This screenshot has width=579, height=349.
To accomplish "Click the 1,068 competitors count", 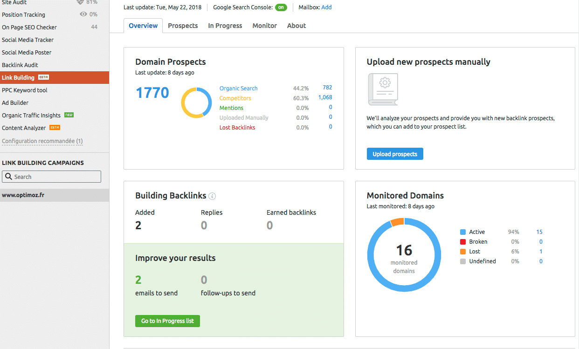I will click(x=325, y=97).
